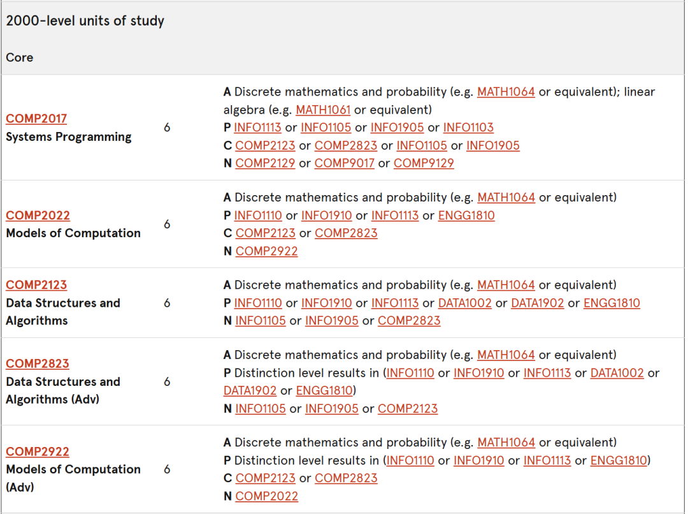
Task: Open COMP2823 corequisite in COMP2922 row
Action: coord(346,478)
